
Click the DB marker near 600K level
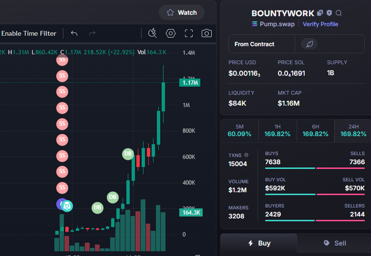(x=128, y=154)
